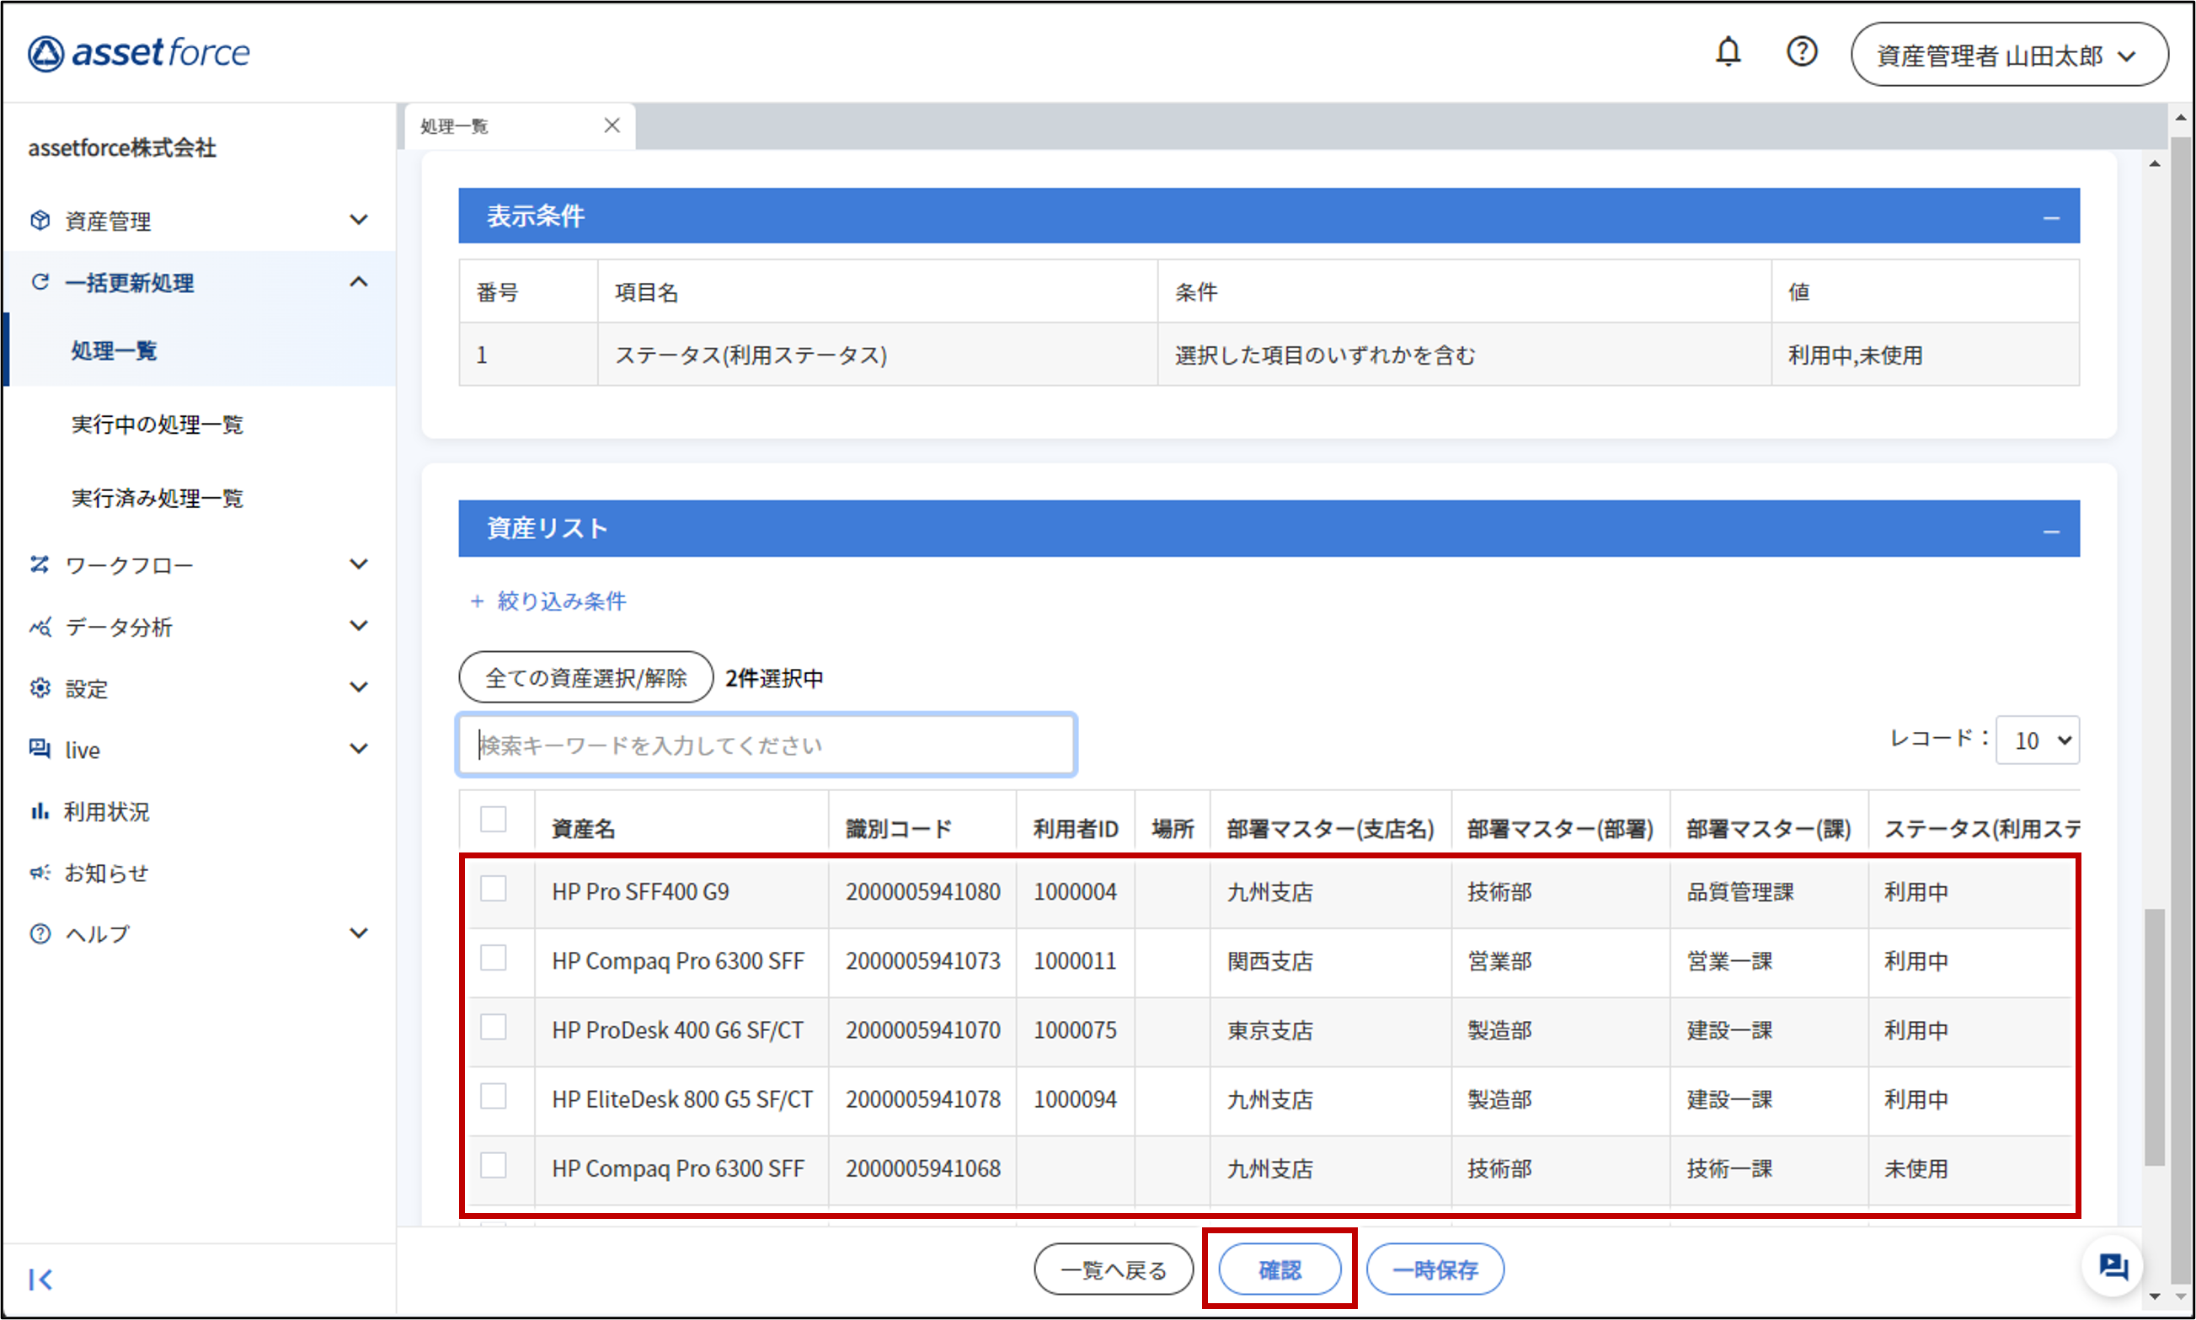The image size is (2196, 1320).
Task: Click the 識別コード column header
Action: [x=898, y=829]
